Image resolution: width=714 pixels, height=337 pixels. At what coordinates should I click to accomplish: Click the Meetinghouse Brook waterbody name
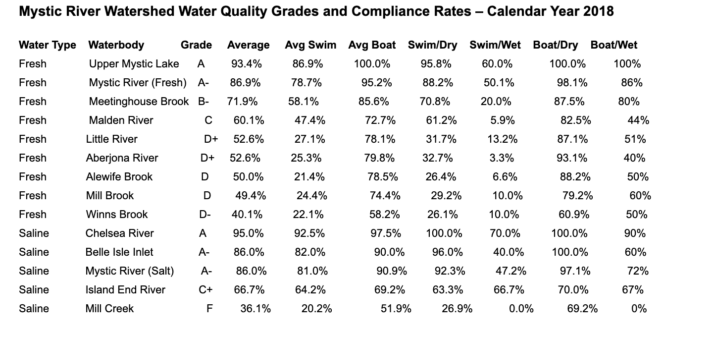click(139, 102)
